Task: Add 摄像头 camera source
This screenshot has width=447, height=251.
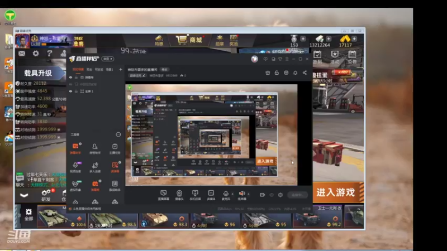Action: [x=179, y=195]
